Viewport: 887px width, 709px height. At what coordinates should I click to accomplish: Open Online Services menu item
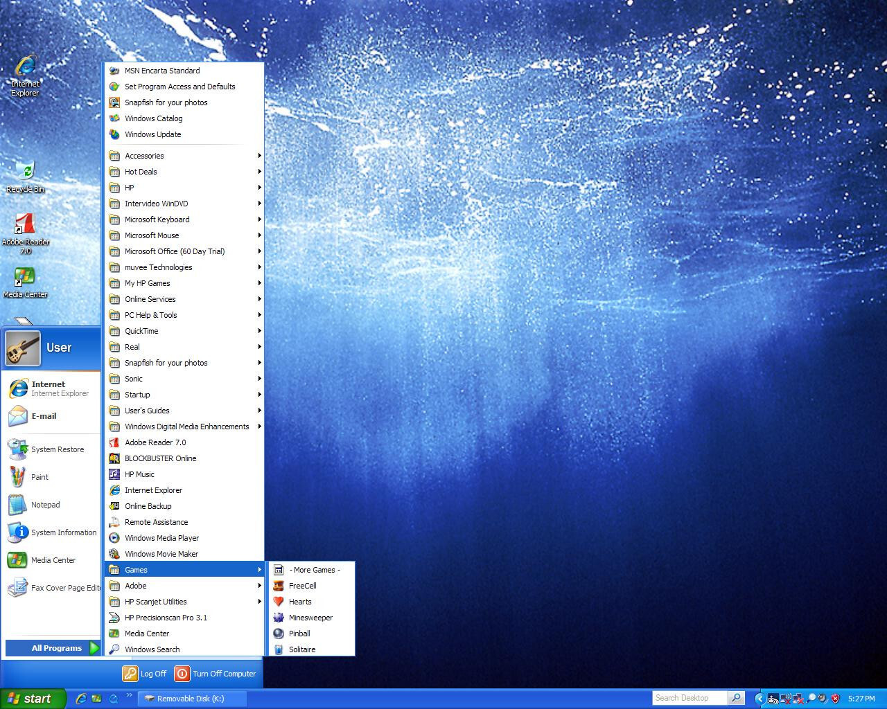(184, 299)
